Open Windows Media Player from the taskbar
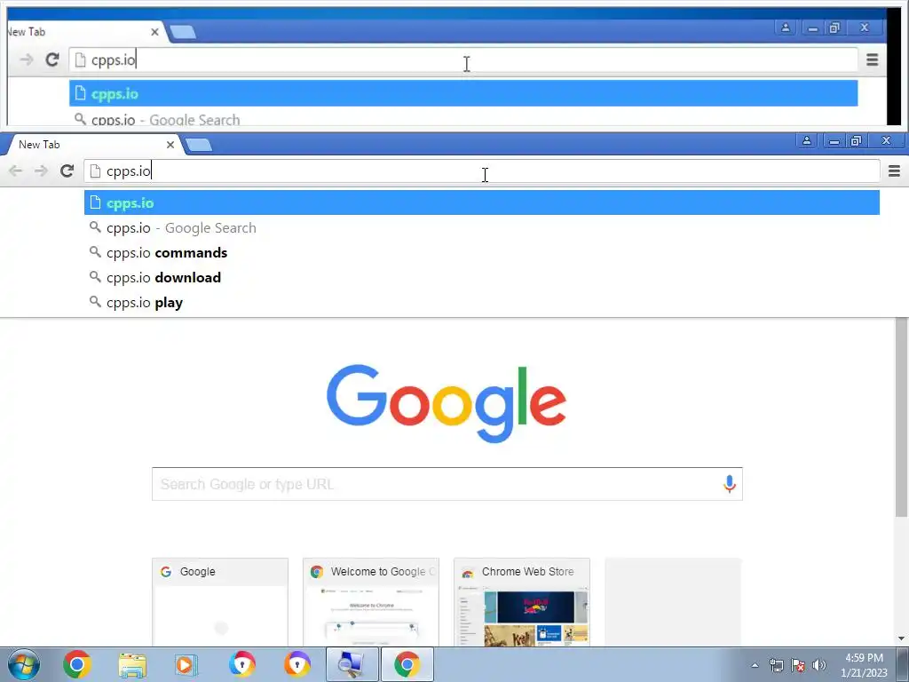 tap(186, 664)
